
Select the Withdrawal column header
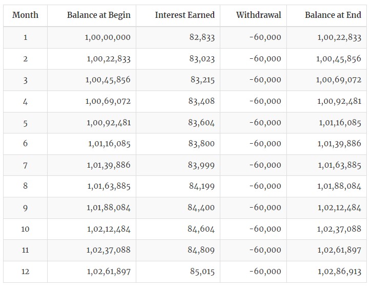pyautogui.click(x=259, y=15)
